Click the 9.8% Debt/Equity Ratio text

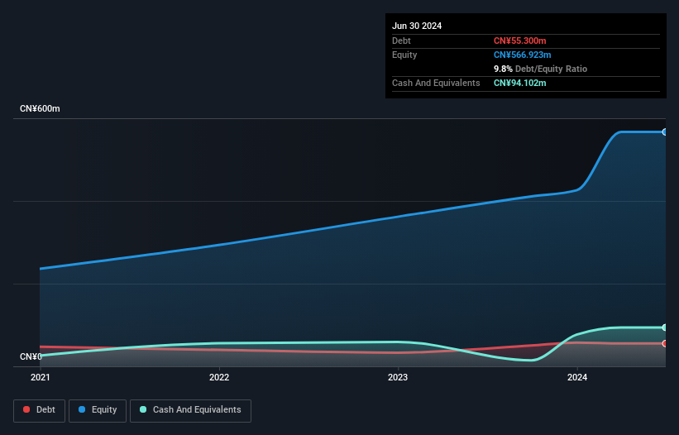(x=540, y=69)
